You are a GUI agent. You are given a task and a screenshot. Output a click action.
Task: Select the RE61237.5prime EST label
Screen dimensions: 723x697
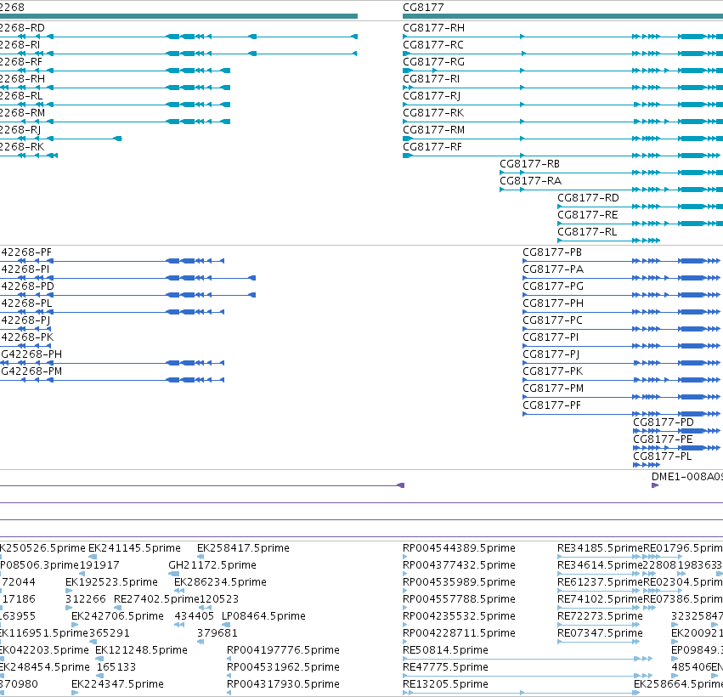600,582
